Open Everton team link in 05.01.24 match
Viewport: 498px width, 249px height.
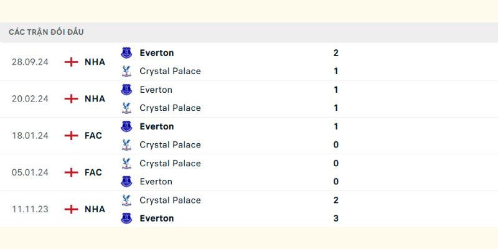tap(156, 182)
